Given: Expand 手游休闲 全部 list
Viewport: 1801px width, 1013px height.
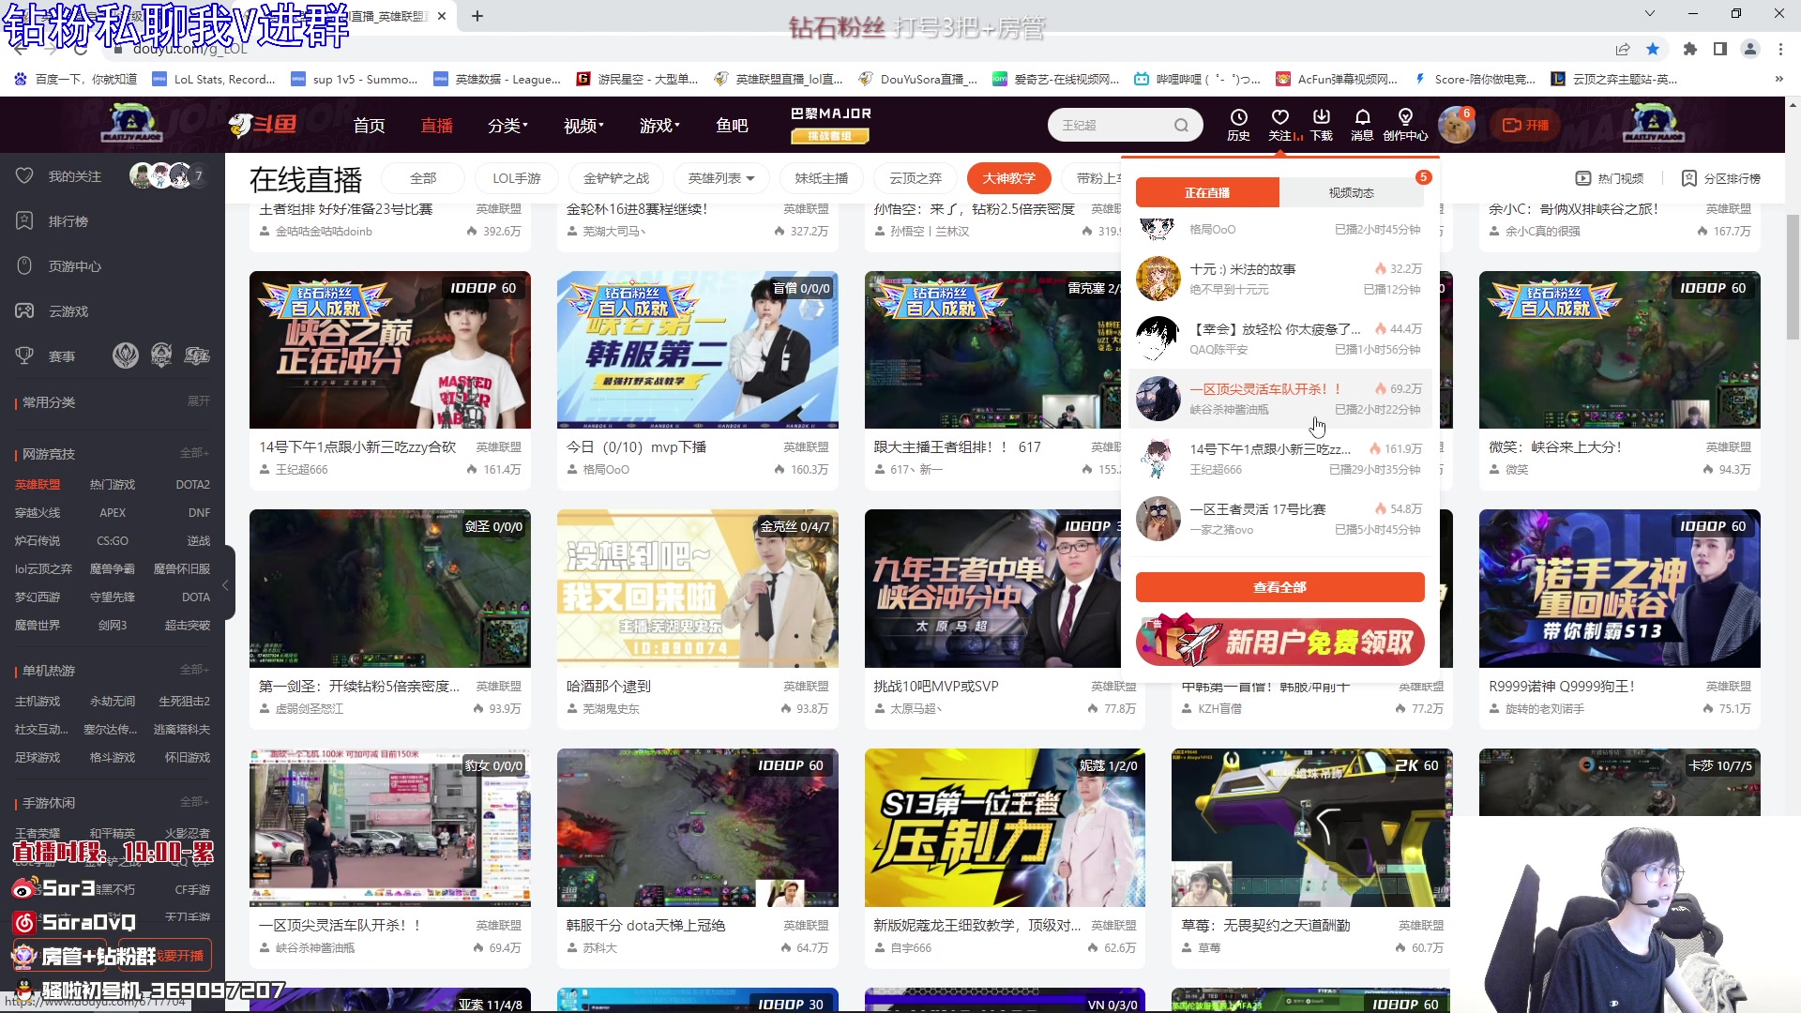Looking at the screenshot, I should click(x=195, y=802).
